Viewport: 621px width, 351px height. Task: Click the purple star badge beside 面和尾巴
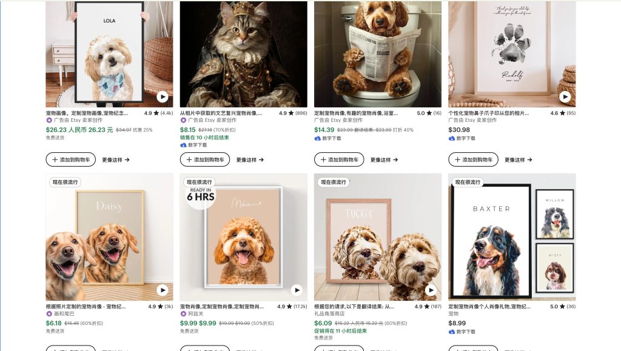point(49,314)
